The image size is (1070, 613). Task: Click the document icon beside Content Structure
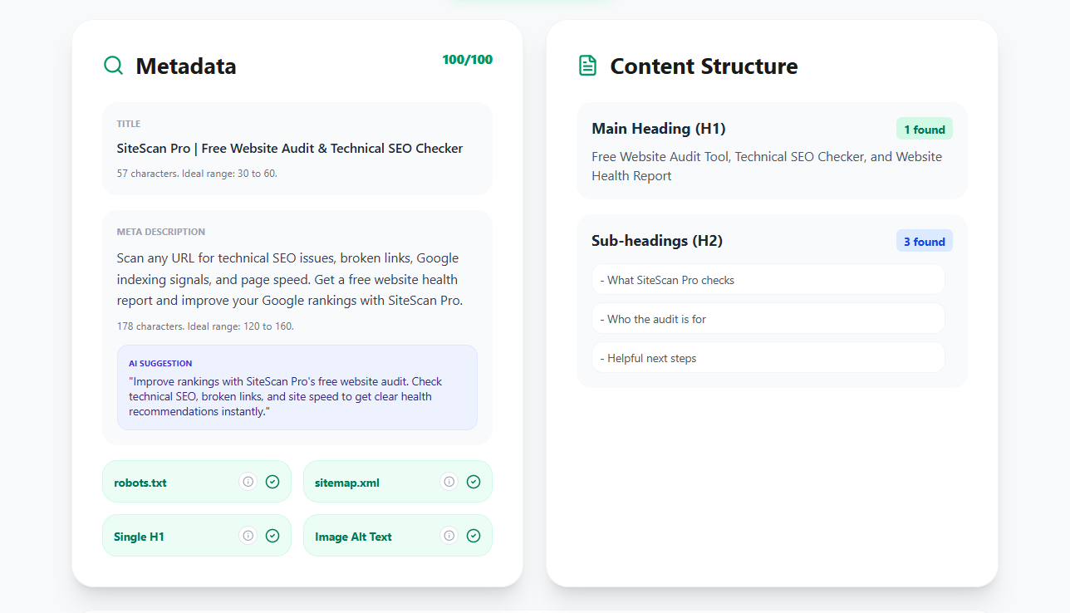(587, 65)
